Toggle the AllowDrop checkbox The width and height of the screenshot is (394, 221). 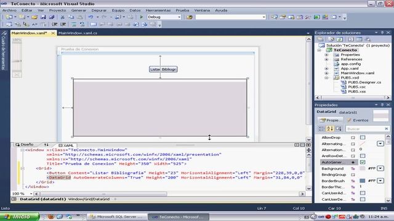coord(363,138)
